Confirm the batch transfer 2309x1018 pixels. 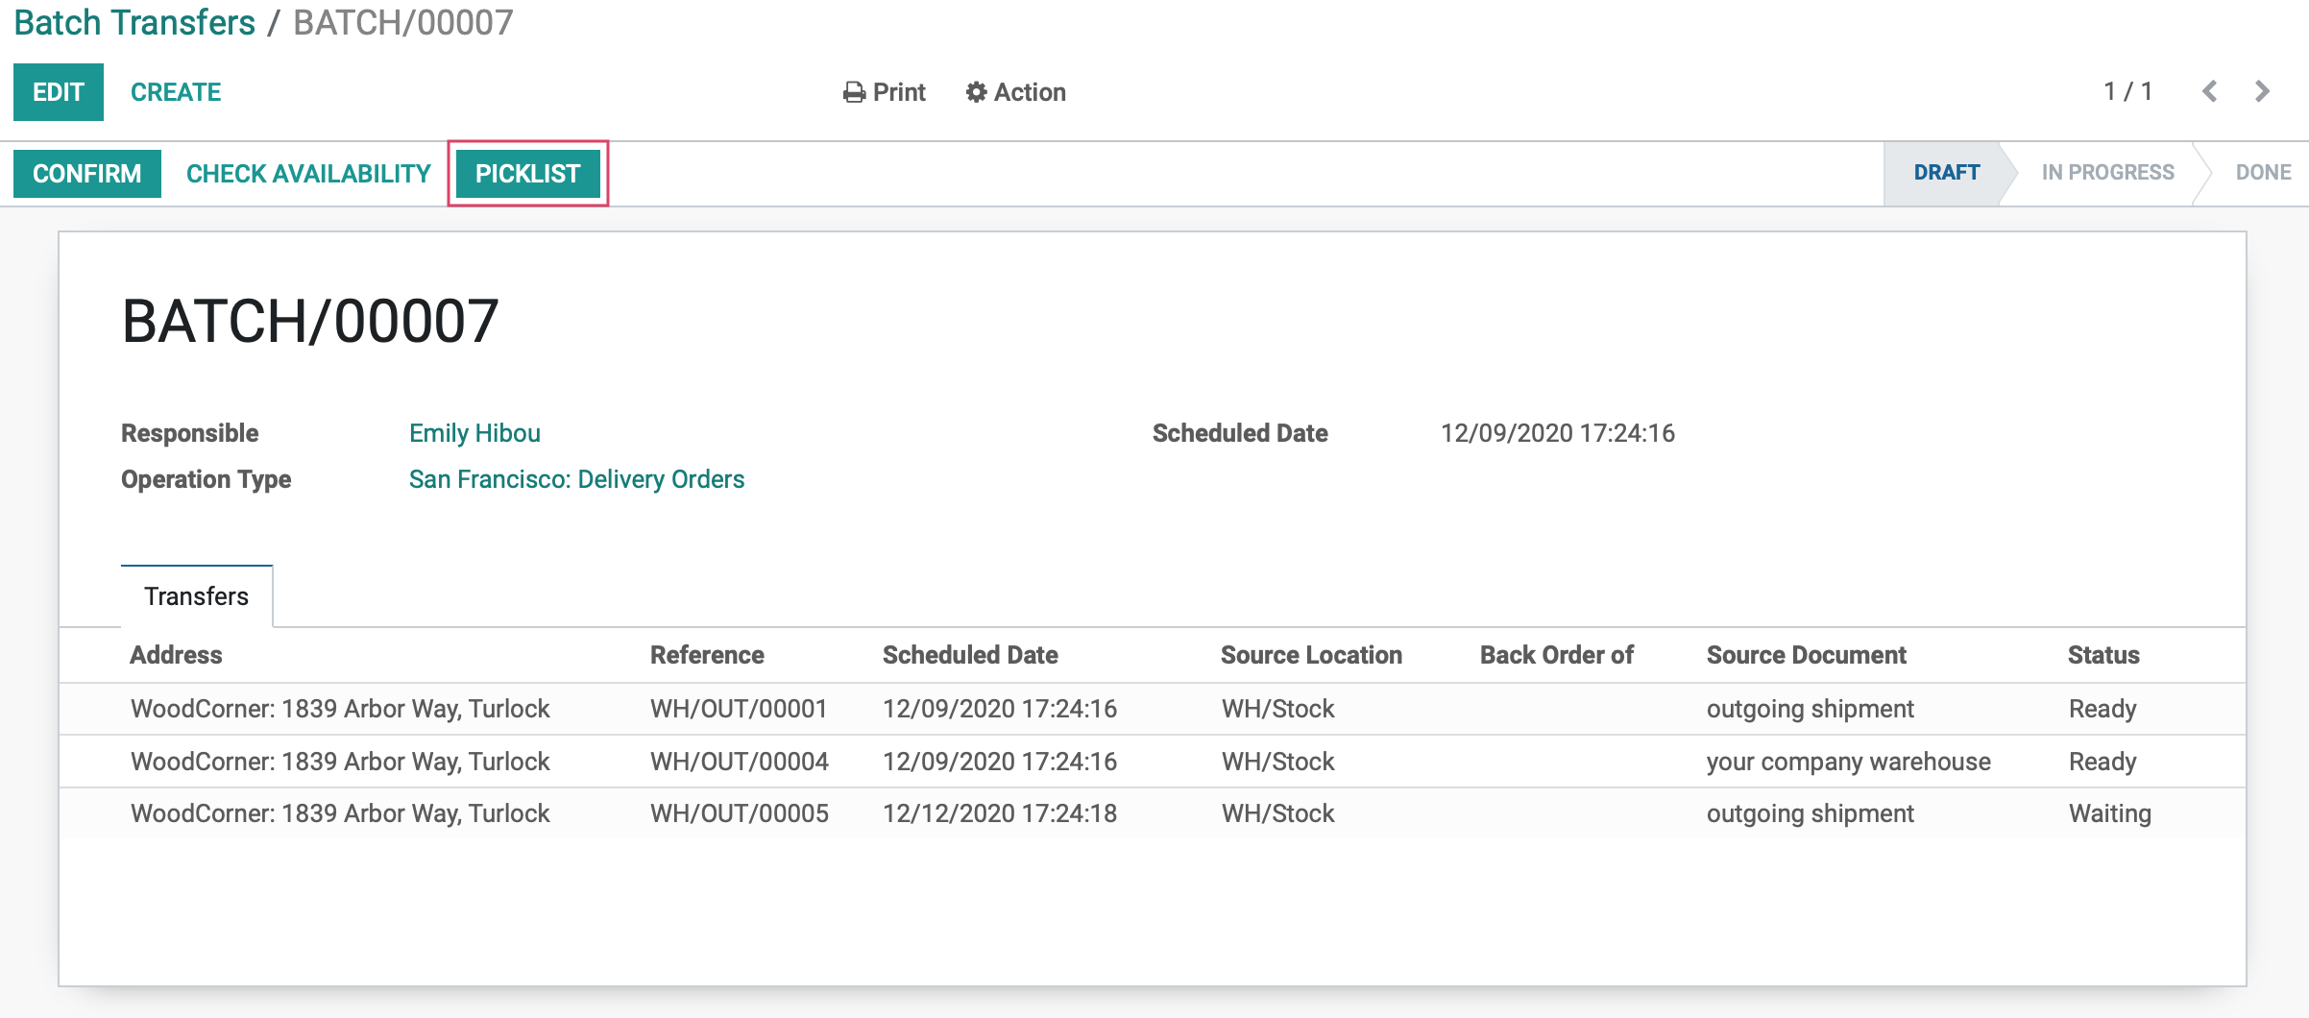(87, 174)
